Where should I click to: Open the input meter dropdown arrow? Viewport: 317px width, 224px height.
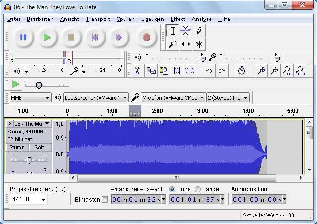coord(84,71)
